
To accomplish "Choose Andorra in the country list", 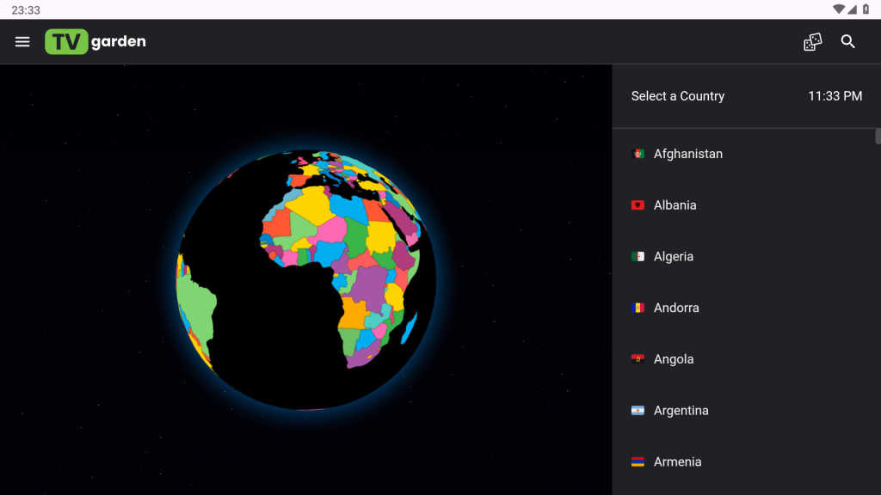I will (746, 308).
